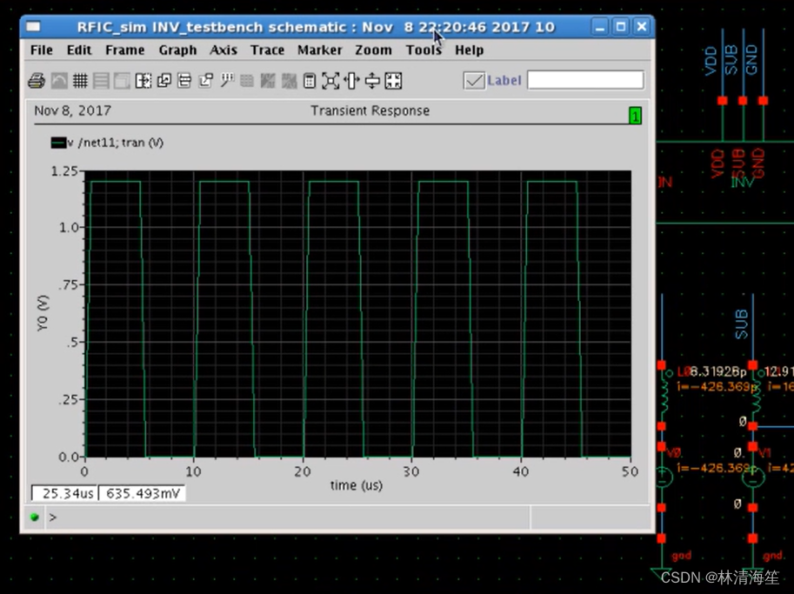Click the grayed composite window icon
Image resolution: width=794 pixels, height=594 pixels.
point(122,81)
